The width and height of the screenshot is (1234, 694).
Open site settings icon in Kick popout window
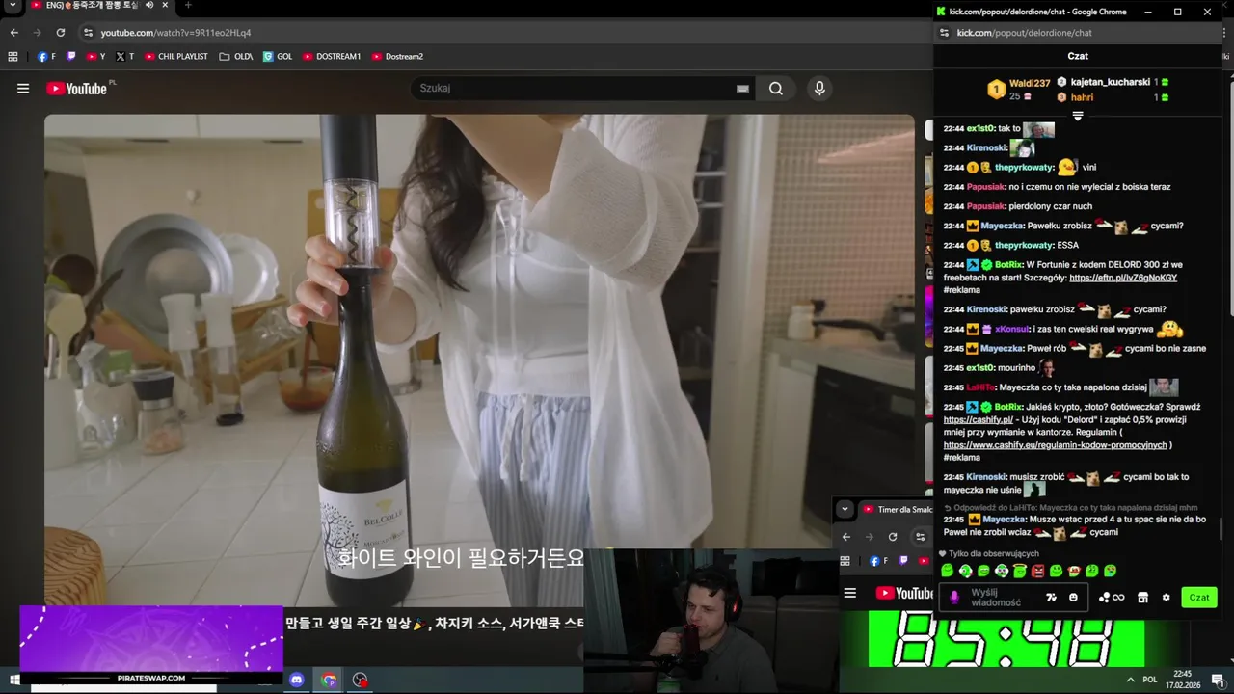tap(944, 33)
